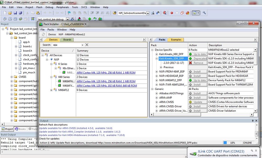Screen dimensions: 262x158
Task: Expand the MK64F12 device group
Action: coord(52,90)
